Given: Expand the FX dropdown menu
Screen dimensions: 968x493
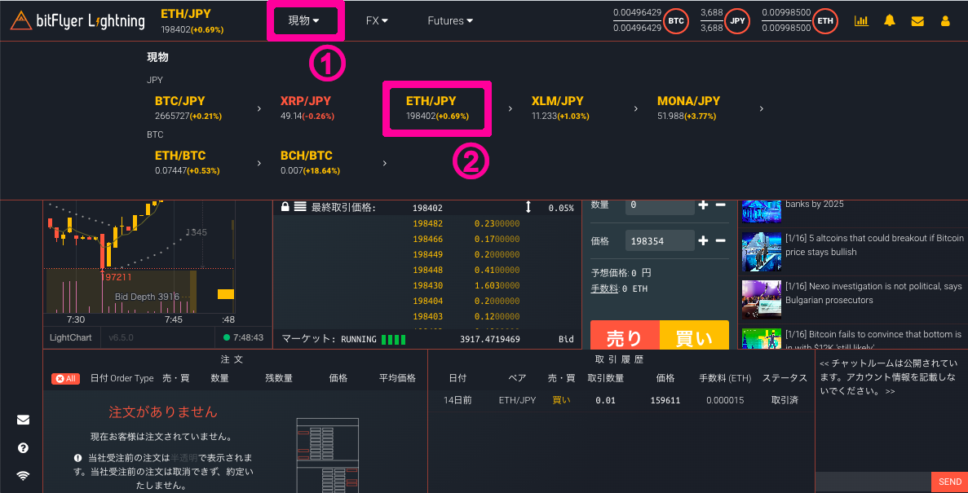Looking at the screenshot, I should tap(376, 20).
